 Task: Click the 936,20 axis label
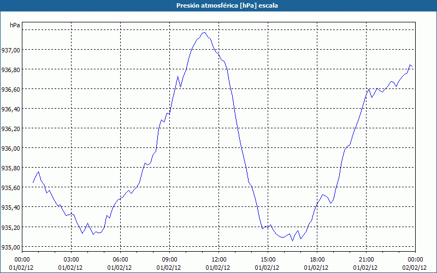coord(11,129)
